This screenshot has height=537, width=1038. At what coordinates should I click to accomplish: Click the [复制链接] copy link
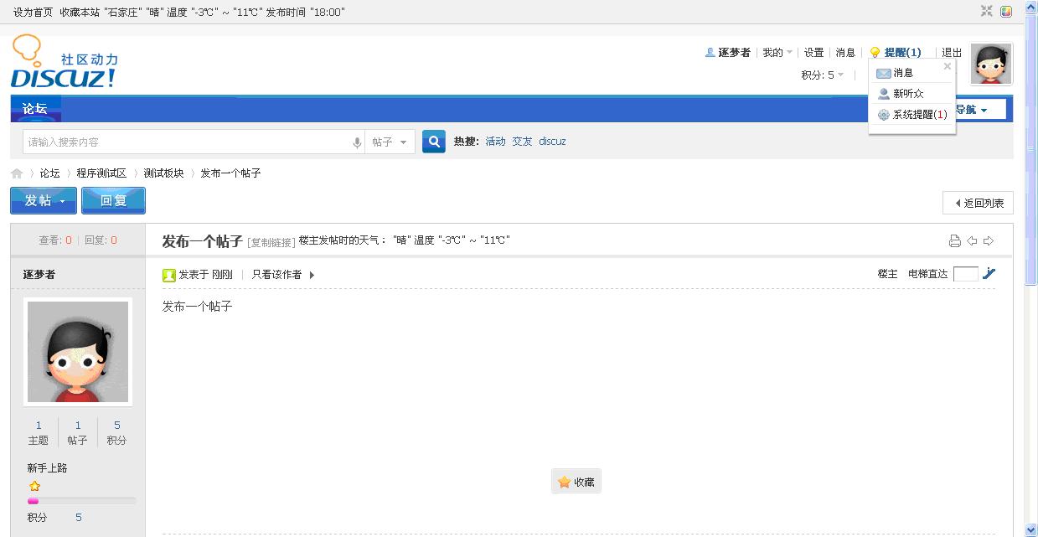pyautogui.click(x=271, y=242)
